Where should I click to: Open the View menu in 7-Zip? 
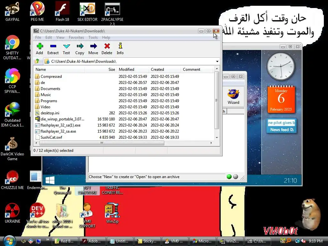click(60, 37)
